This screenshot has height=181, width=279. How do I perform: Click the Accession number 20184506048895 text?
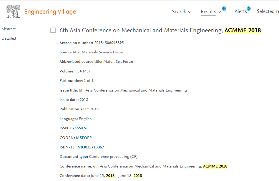point(109,43)
